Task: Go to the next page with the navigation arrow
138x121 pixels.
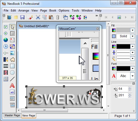Action: click(x=126, y=17)
